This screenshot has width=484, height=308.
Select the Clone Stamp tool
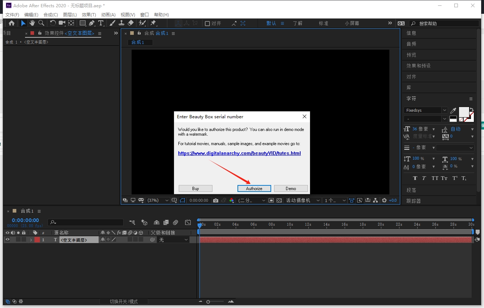121,23
